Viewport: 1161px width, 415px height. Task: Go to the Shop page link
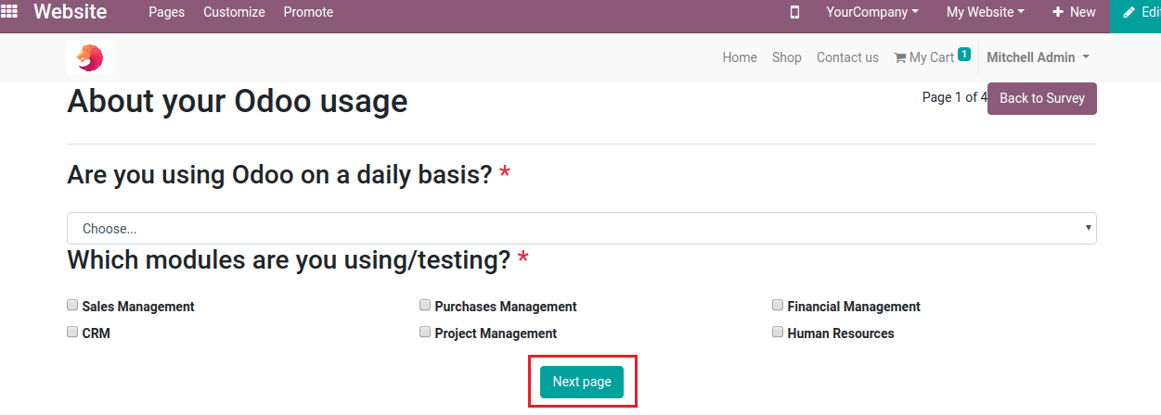point(787,57)
